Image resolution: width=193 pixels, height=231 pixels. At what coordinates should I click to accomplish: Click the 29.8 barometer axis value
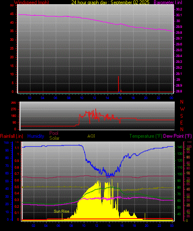pos(179,33)
